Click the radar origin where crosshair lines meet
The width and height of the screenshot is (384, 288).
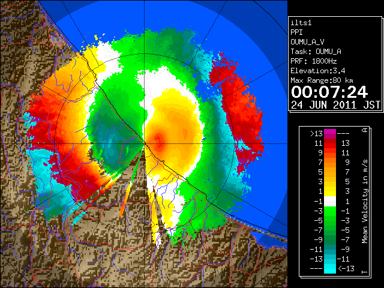(144, 144)
